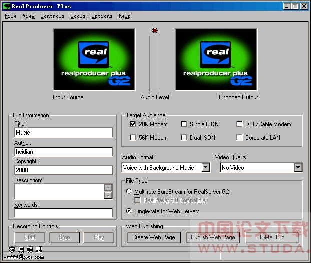
Task: Maximize the RealProducer Plus window
Action: 295,6
